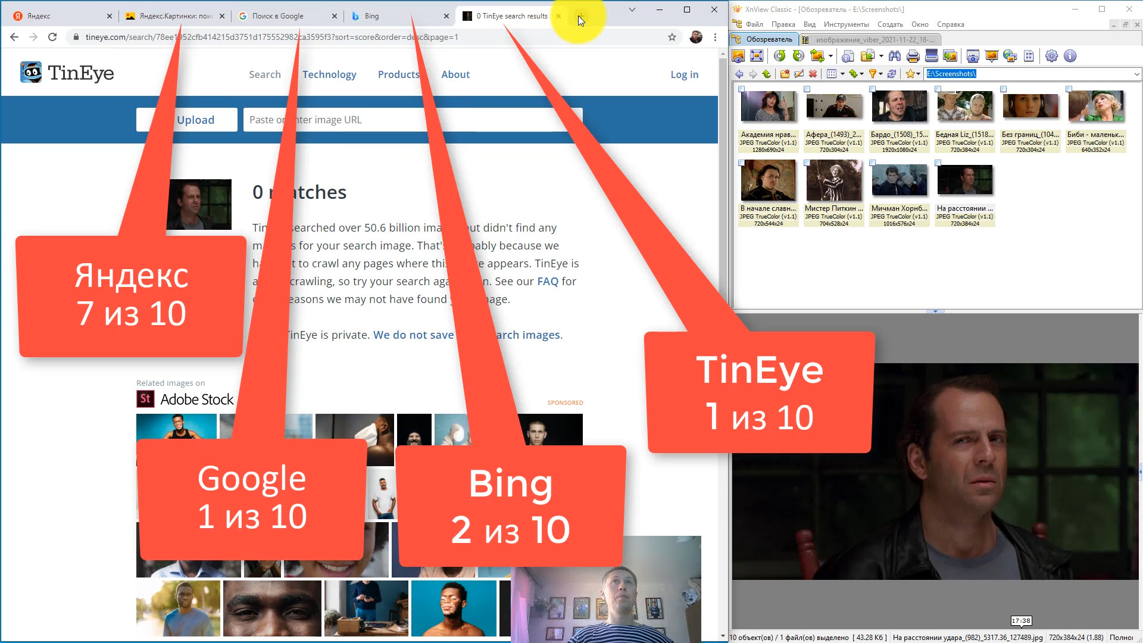
Task: Click the fullscreen view icon
Action: pos(757,56)
